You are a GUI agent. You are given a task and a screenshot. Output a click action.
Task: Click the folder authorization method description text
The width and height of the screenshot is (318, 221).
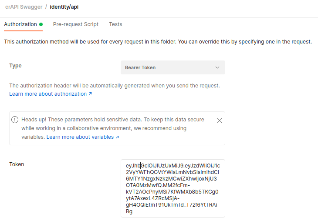click(158, 42)
